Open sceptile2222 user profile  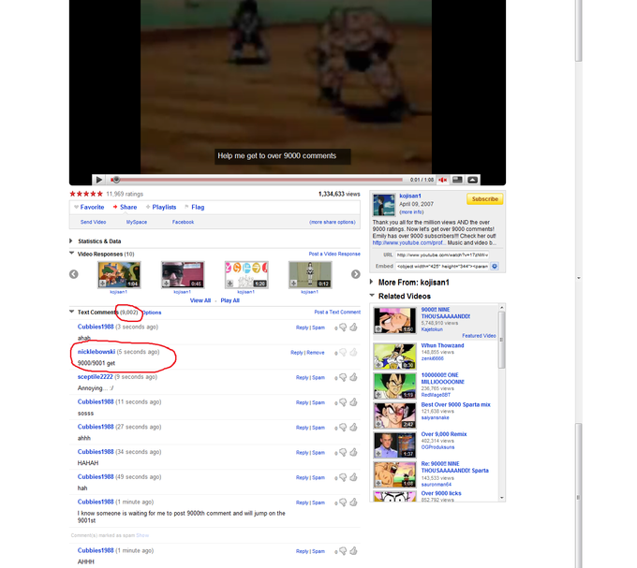pyautogui.click(x=95, y=377)
